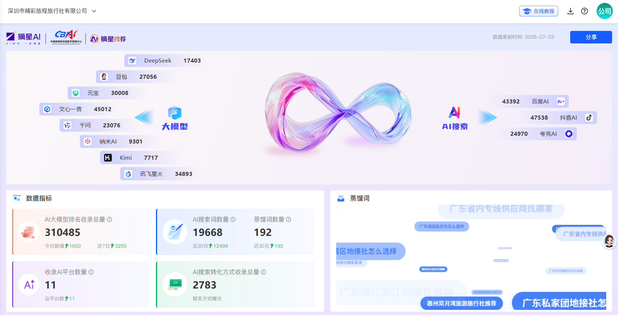
Task: Click the 夸克AI circle icon
Action: point(569,134)
